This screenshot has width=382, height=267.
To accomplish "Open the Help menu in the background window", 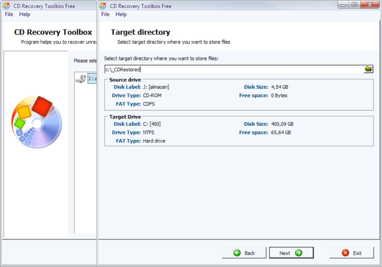I will [x=24, y=14].
